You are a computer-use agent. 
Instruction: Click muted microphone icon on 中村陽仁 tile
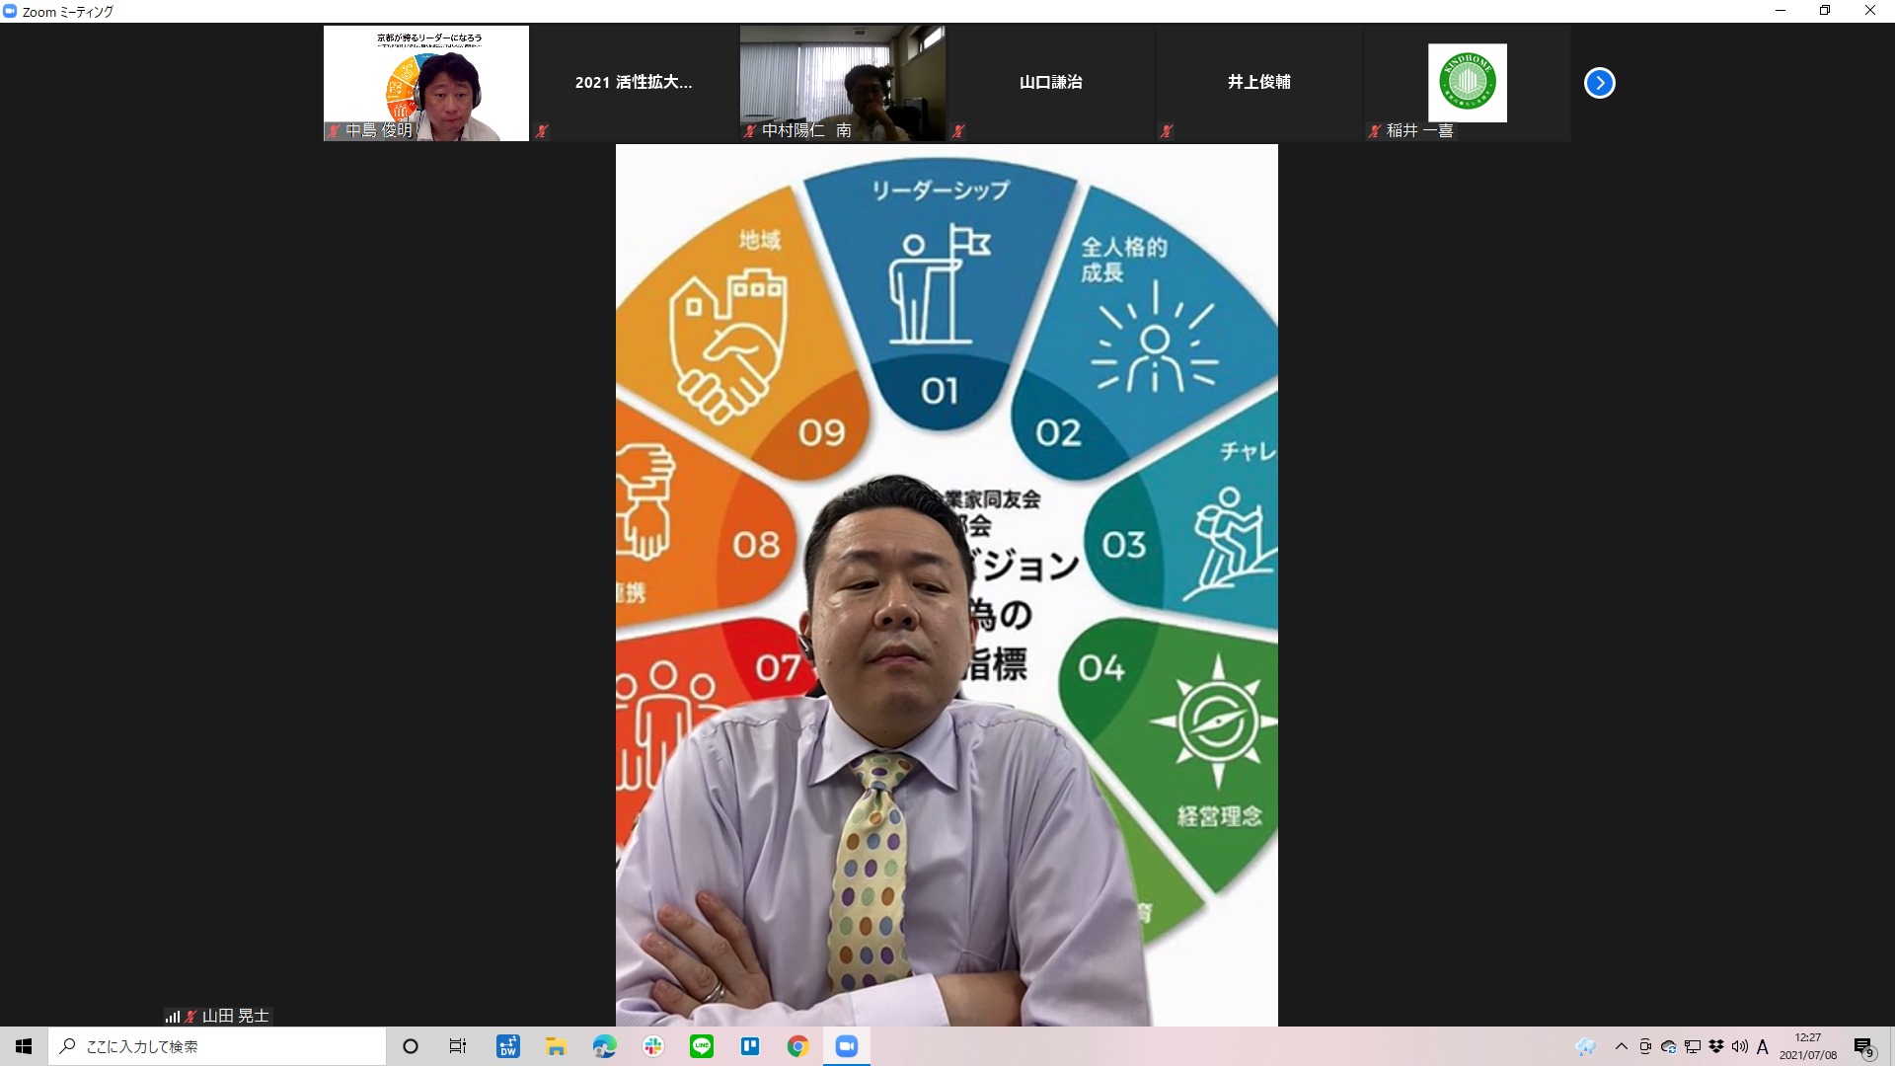750,130
